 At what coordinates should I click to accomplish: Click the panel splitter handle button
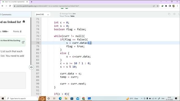coord(31,67)
